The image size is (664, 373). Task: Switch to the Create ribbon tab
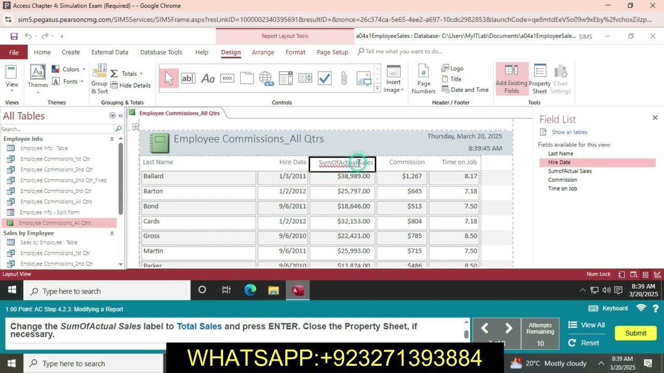point(71,52)
